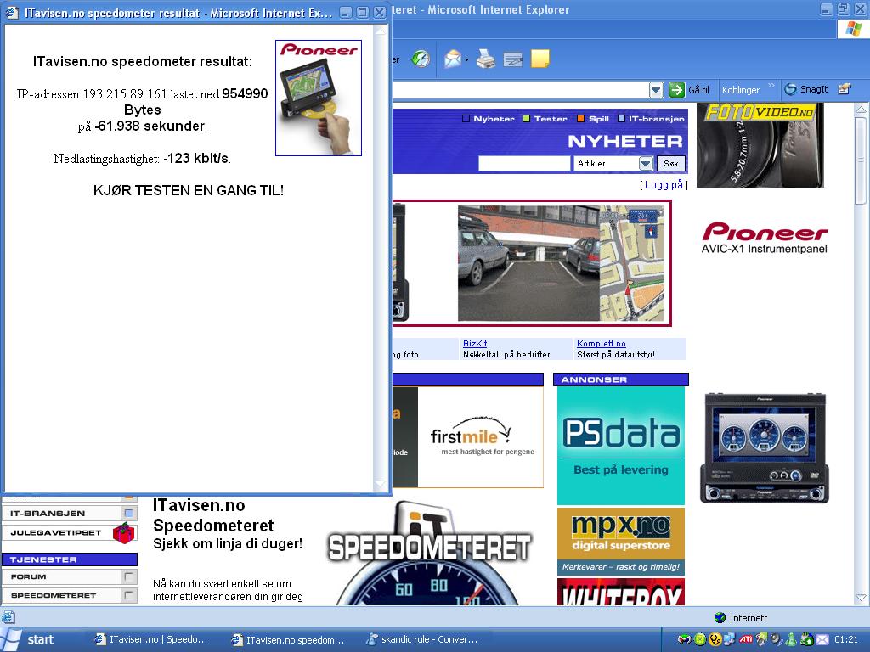Click the mpx.no digital superstore ad
The height and width of the screenshot is (652, 870).
[621, 541]
